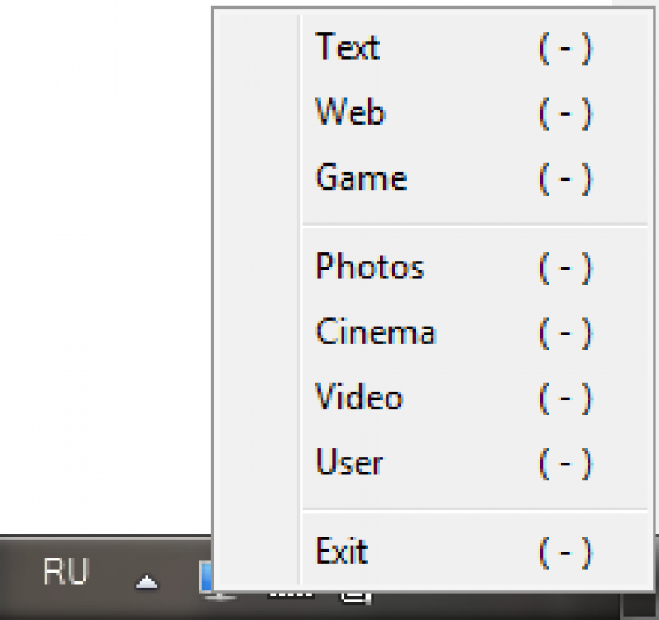The height and width of the screenshot is (620, 659).
Task: Click the ( - ) hotkey label beside Photos
Action: pyautogui.click(x=565, y=266)
